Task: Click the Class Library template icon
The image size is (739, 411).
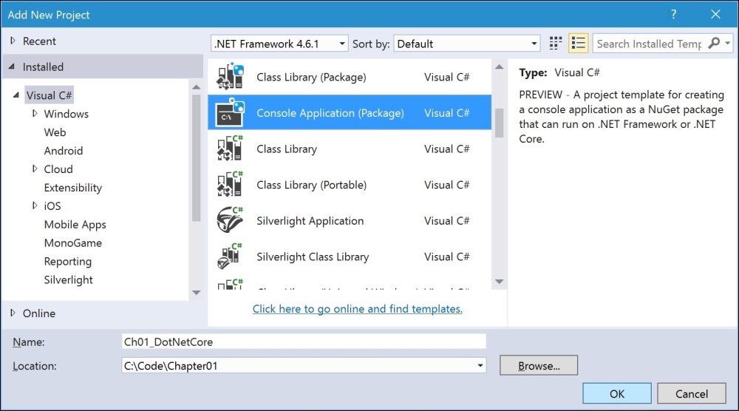Action: coord(230,149)
